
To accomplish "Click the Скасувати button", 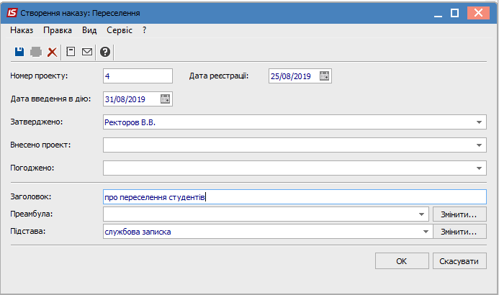I will pos(459,261).
